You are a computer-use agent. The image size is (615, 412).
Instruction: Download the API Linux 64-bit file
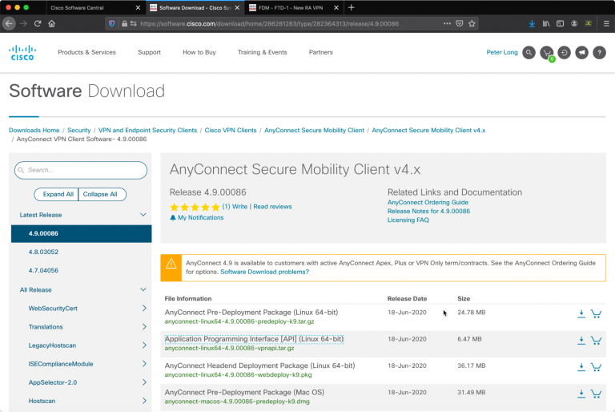pyautogui.click(x=581, y=340)
